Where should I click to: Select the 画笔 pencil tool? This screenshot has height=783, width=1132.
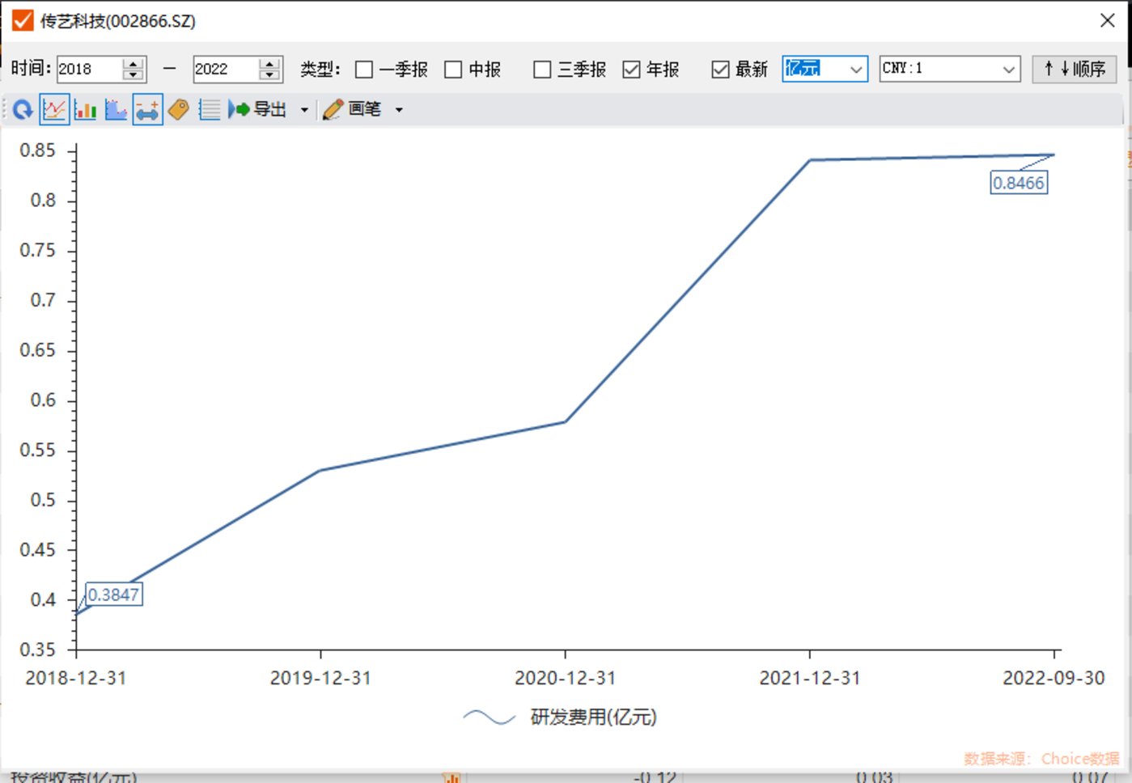[x=352, y=109]
